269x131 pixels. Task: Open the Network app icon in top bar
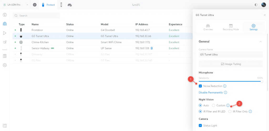[x=35, y=5]
